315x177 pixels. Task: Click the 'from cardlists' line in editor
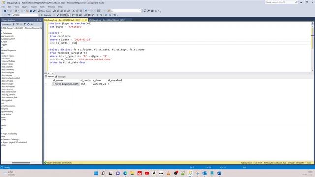60,36
